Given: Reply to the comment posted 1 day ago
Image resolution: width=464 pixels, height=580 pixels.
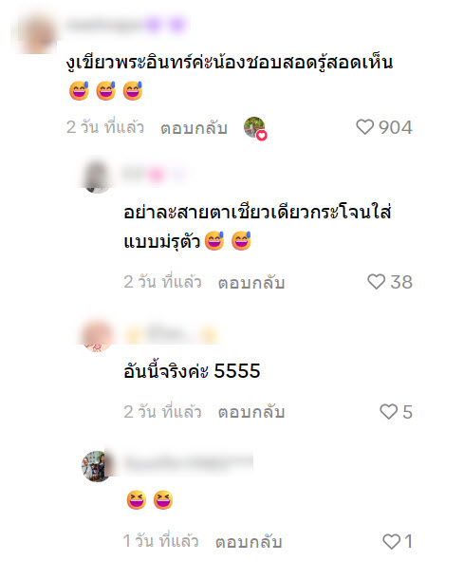Looking at the screenshot, I should click(249, 542).
